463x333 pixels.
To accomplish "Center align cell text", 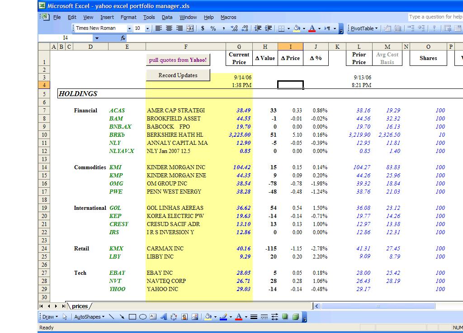I will coord(169,28).
